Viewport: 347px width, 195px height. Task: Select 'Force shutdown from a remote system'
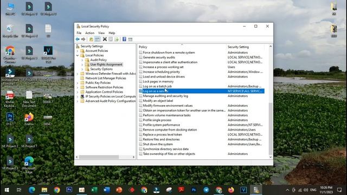tap(201, 53)
